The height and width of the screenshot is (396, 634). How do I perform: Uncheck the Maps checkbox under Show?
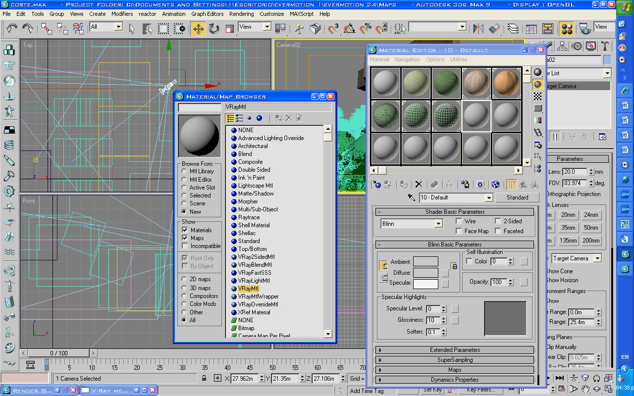pos(185,238)
